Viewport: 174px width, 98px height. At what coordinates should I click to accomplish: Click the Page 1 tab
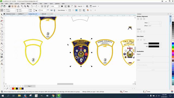coord(30,86)
